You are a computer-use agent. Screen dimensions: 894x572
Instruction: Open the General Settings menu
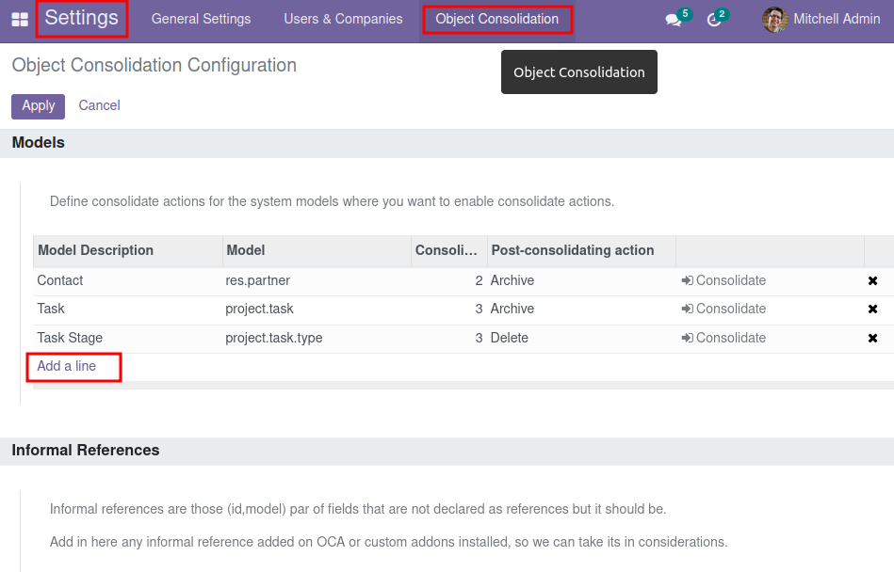tap(201, 19)
